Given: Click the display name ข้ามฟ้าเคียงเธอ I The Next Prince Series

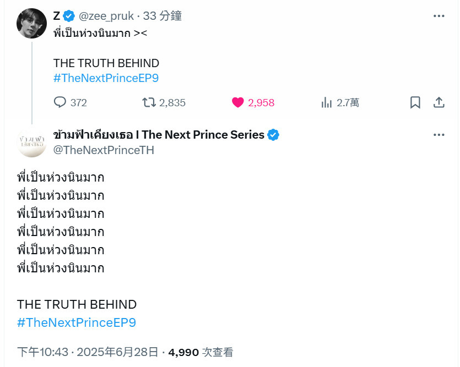Looking at the screenshot, I should point(159,135).
